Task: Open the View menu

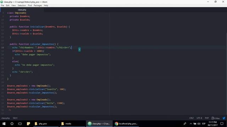Action: click(13, 6)
